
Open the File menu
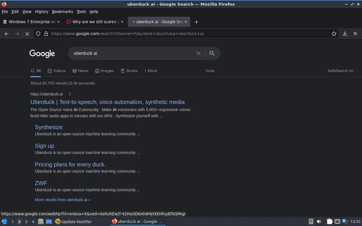(5, 12)
